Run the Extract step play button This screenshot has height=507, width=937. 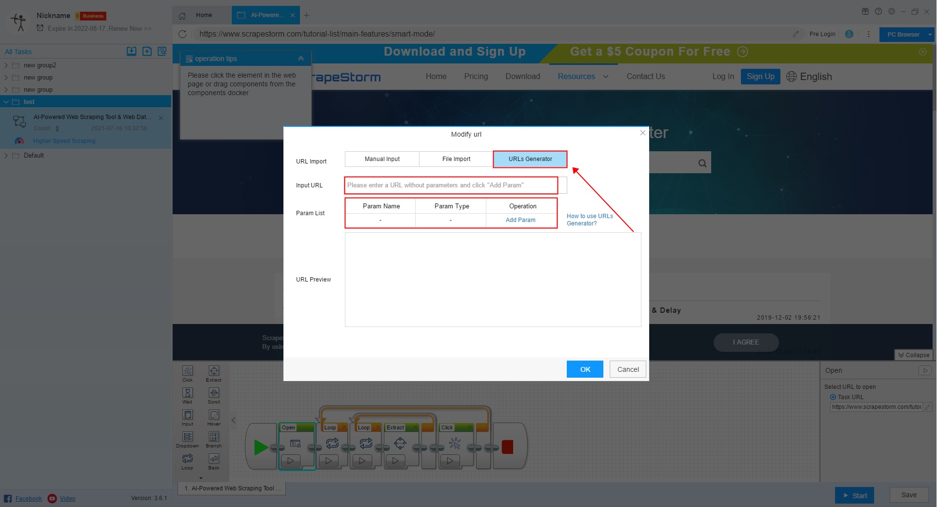[x=396, y=460]
